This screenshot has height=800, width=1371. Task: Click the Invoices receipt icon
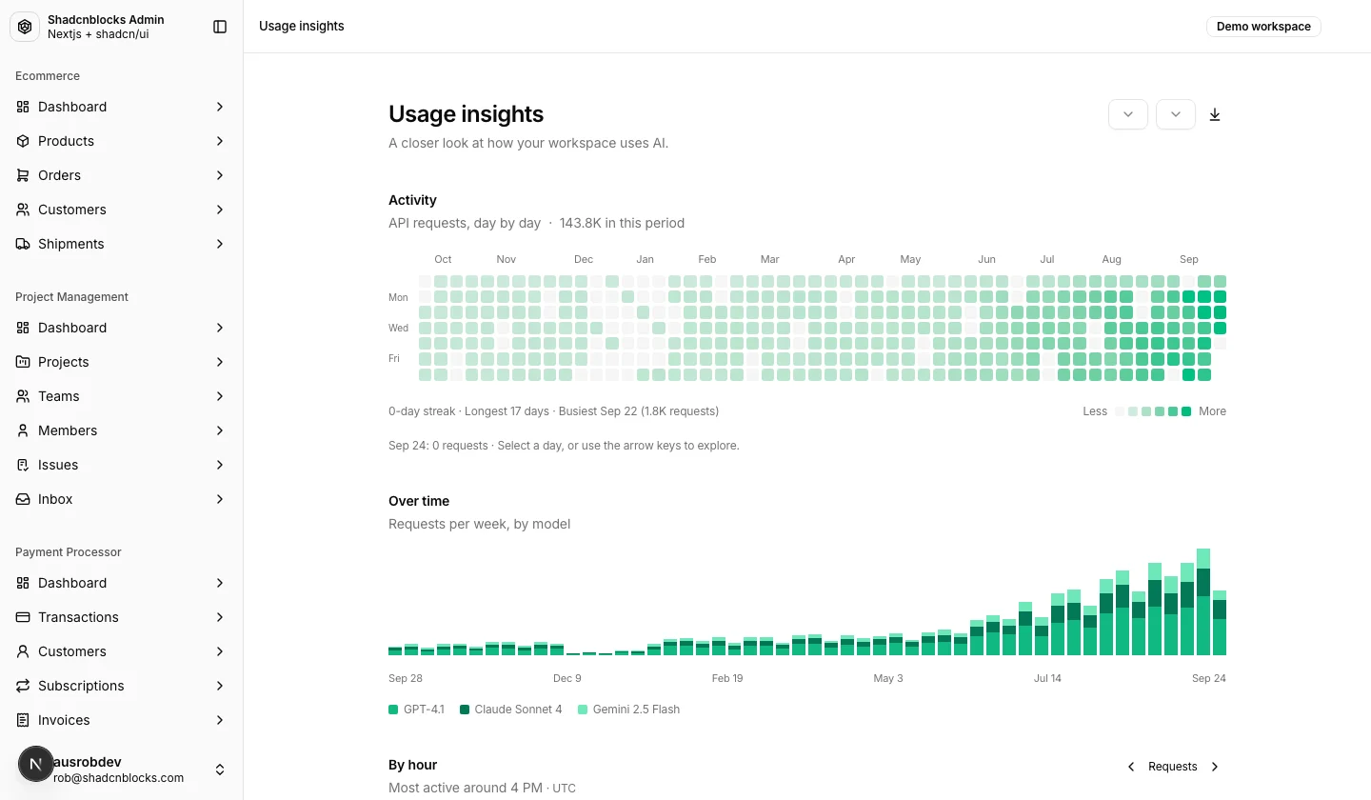[x=23, y=720]
